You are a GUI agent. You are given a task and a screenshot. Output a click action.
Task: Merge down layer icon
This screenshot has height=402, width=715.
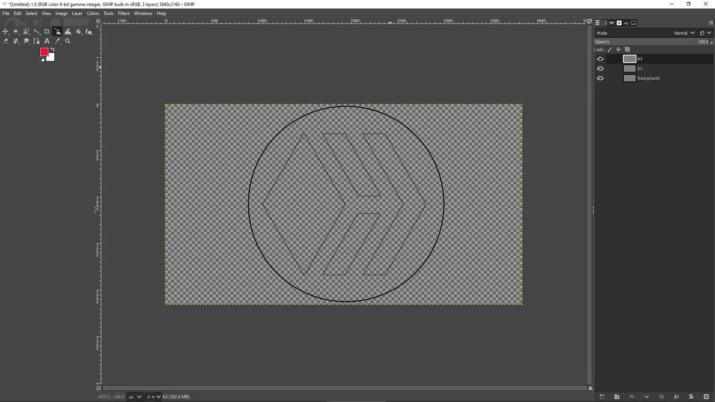676,396
